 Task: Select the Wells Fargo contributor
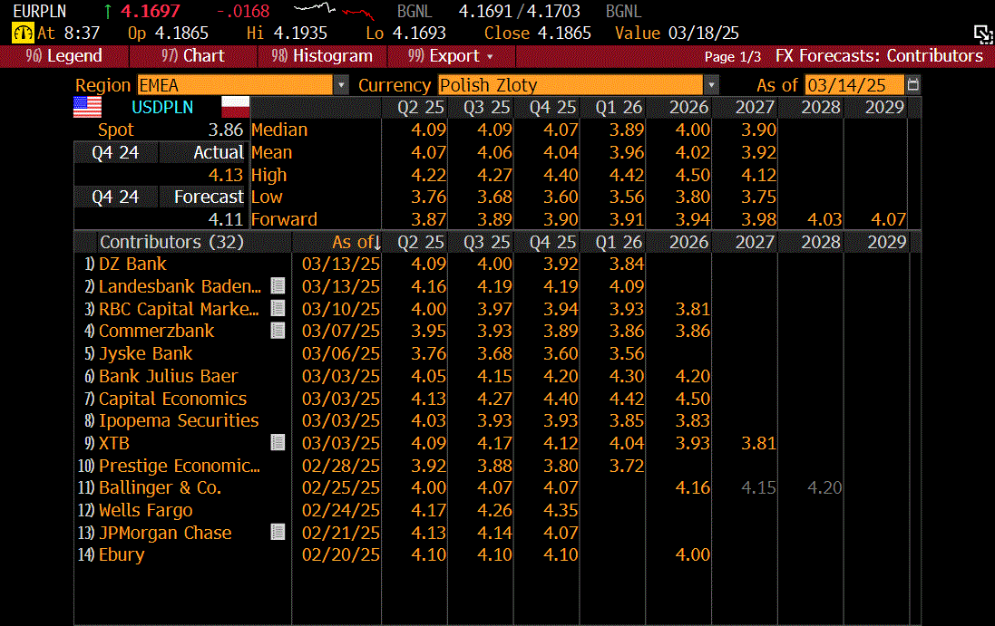pos(145,510)
